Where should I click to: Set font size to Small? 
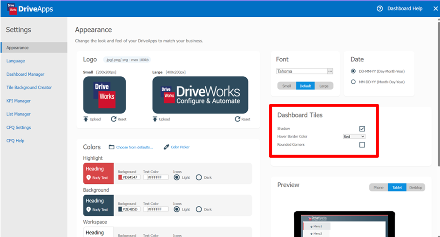pyautogui.click(x=286, y=86)
